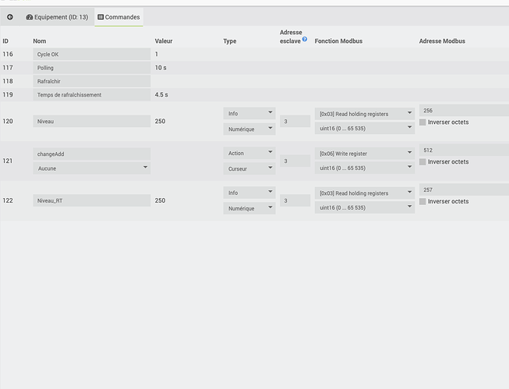509x389 pixels.
Task: Enable Inverser octets for Niveau
Action: (x=422, y=122)
